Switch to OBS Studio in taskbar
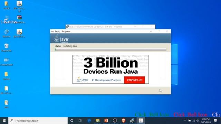Image resolution: width=221 pixels, height=124 pixels. click(115, 121)
